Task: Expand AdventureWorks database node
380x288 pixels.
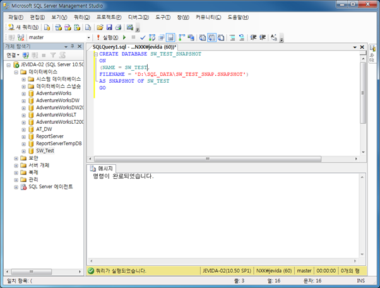Action: click(x=23, y=93)
